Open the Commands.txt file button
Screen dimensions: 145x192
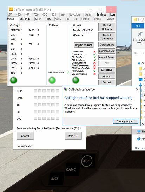click(x=107, y=51)
